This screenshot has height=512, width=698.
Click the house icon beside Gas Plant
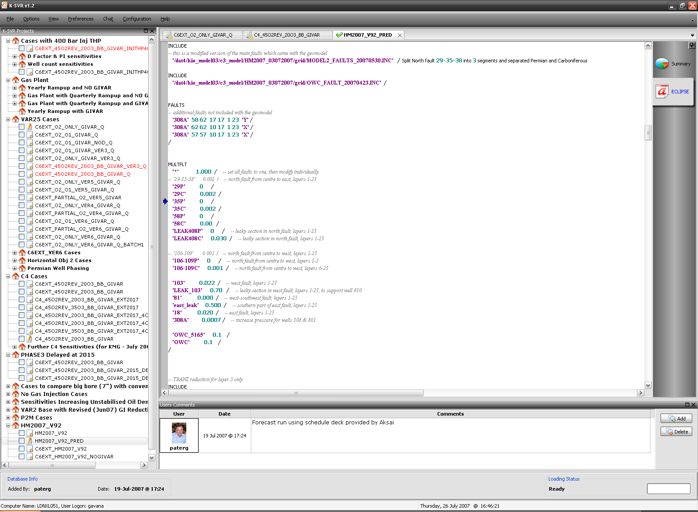16,80
